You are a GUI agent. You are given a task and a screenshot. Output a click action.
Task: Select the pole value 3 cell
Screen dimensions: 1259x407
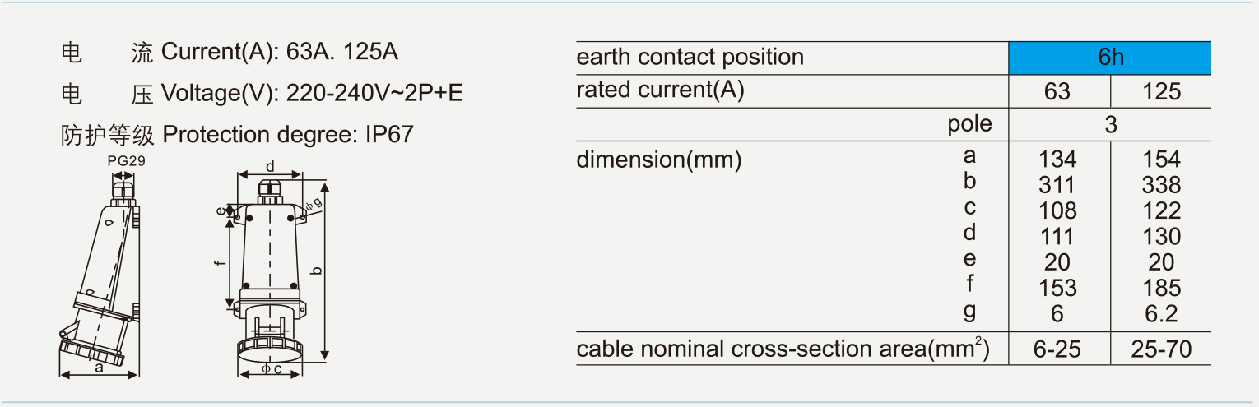1110,125
